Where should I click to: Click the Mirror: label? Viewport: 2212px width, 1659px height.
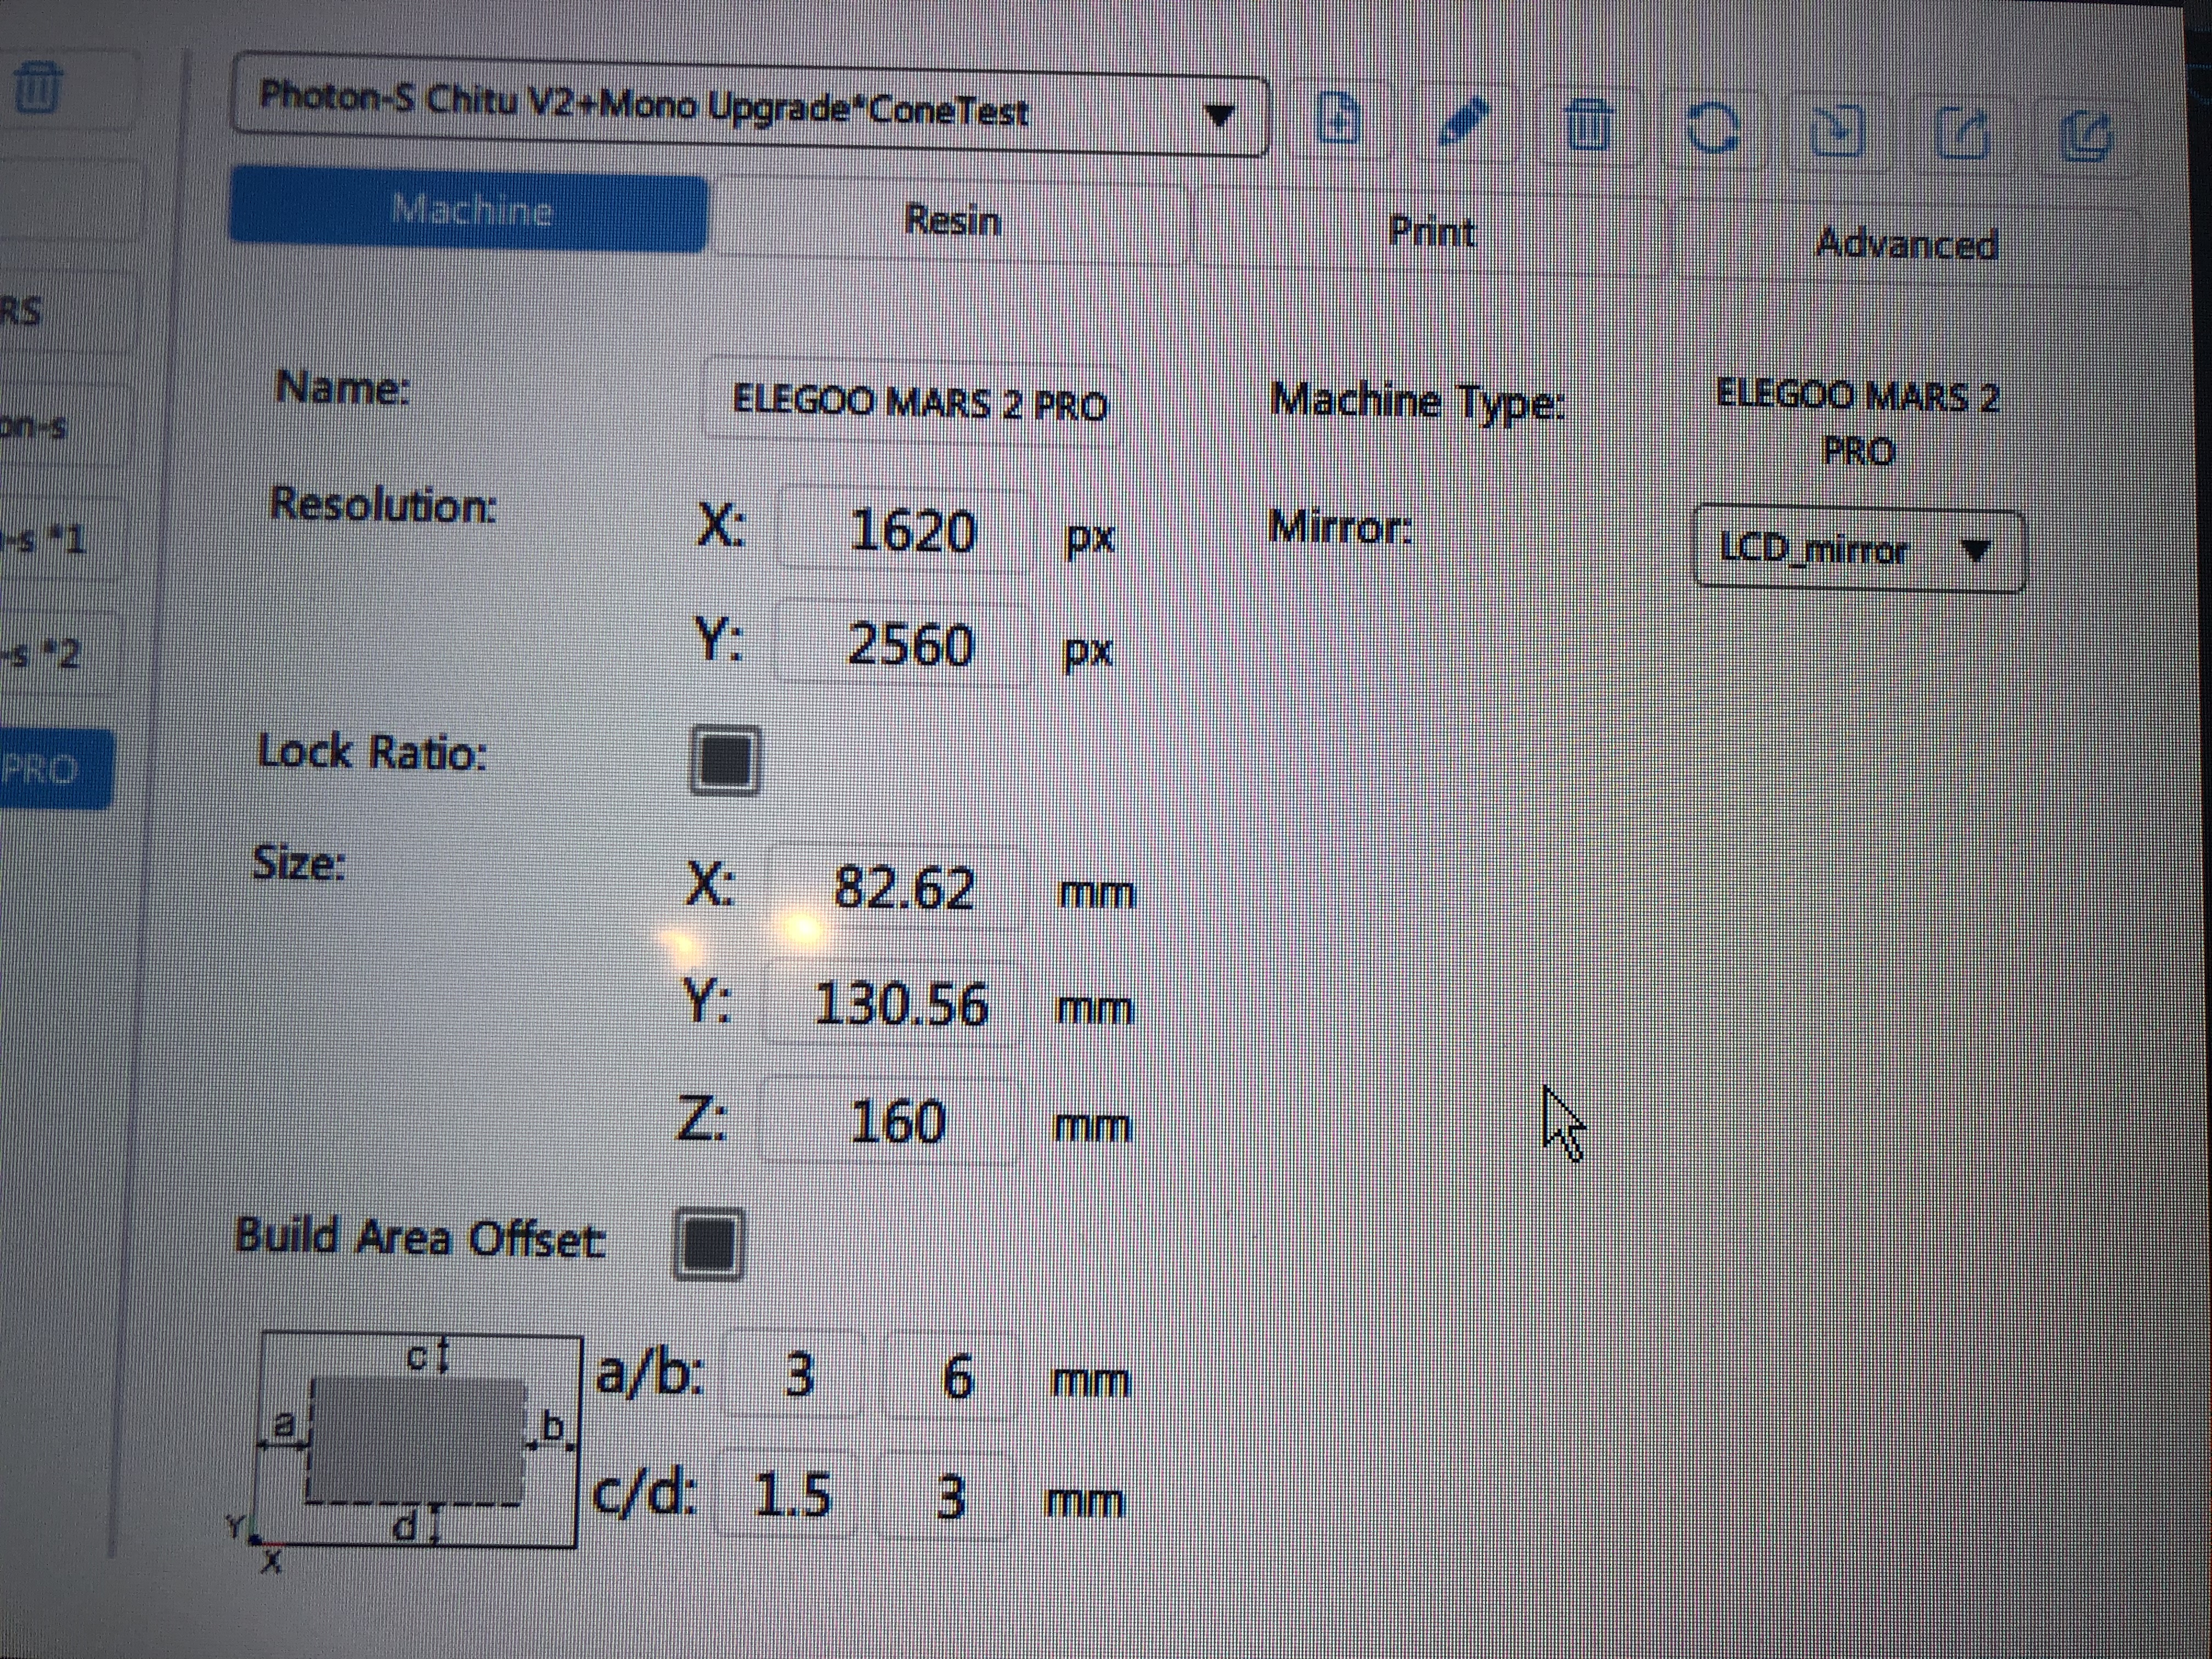[1340, 527]
